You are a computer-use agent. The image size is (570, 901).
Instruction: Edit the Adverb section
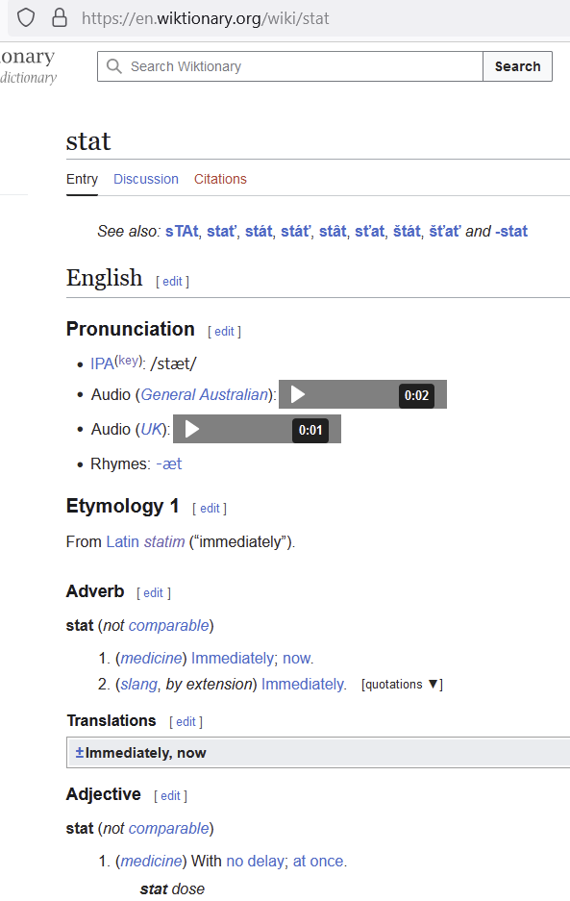(x=154, y=593)
